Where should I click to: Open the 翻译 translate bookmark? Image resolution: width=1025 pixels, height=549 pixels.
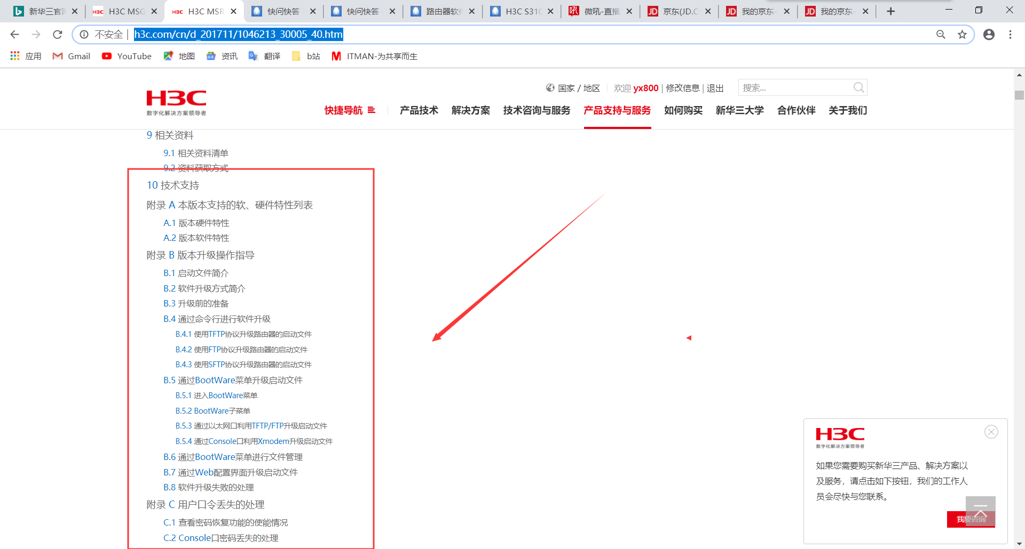click(x=264, y=56)
